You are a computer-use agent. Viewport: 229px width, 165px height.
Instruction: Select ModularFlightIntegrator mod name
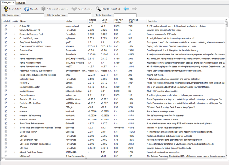coord(29,87)
